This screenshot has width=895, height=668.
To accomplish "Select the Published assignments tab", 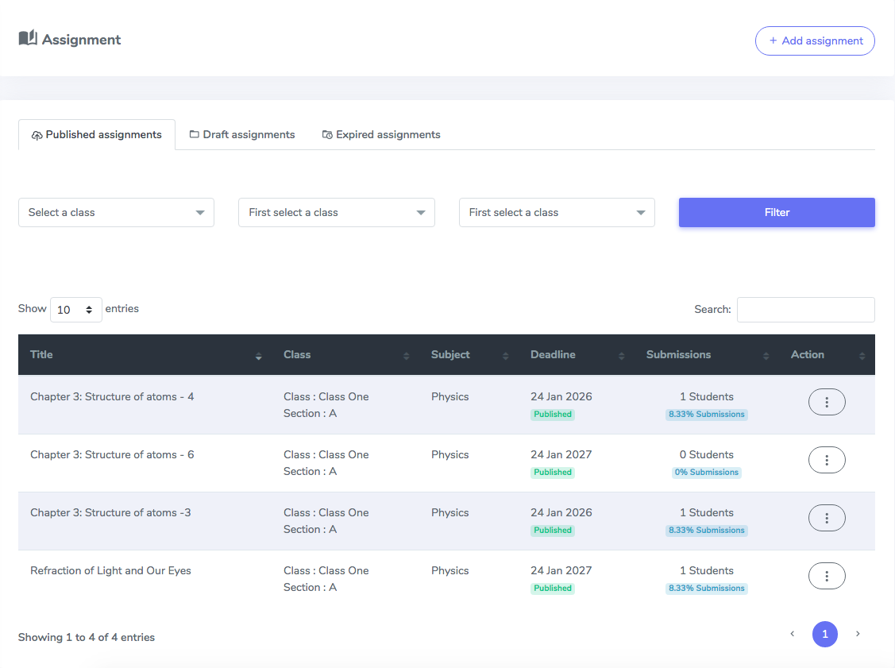I will pos(96,135).
